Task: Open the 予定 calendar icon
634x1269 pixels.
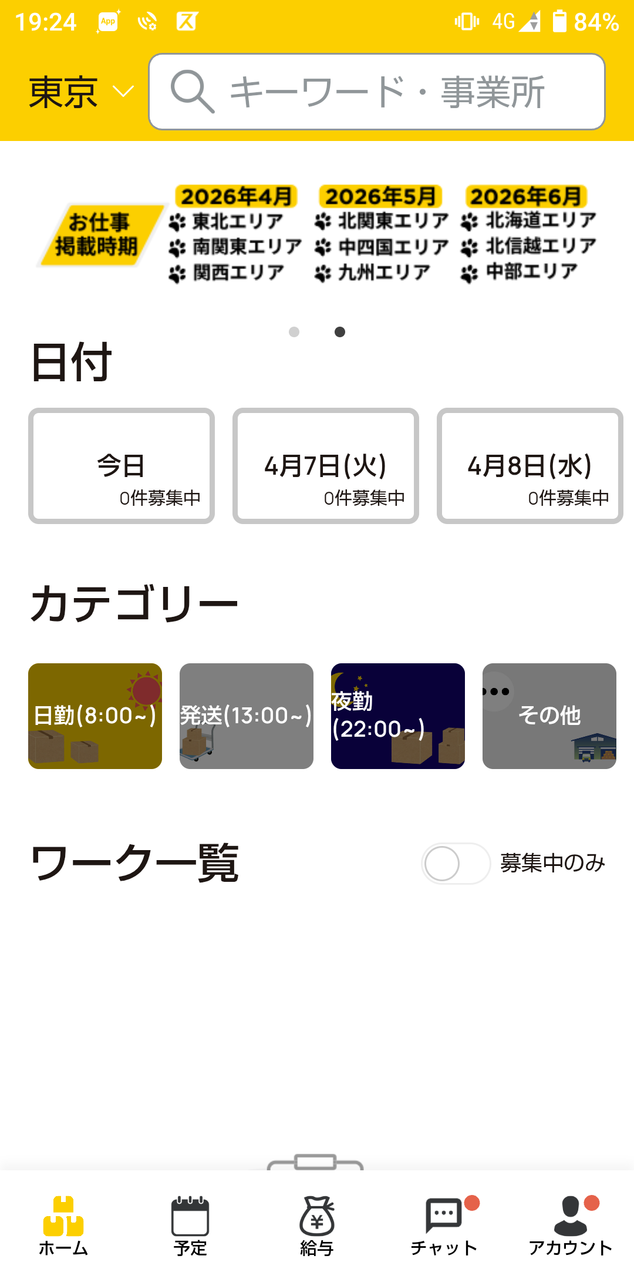Action: (x=190, y=1216)
